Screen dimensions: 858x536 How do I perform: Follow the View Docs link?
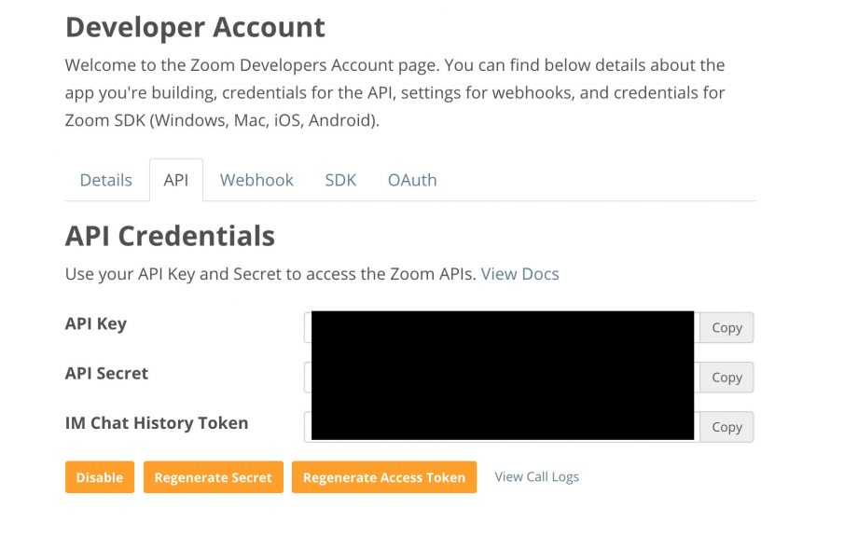click(519, 273)
